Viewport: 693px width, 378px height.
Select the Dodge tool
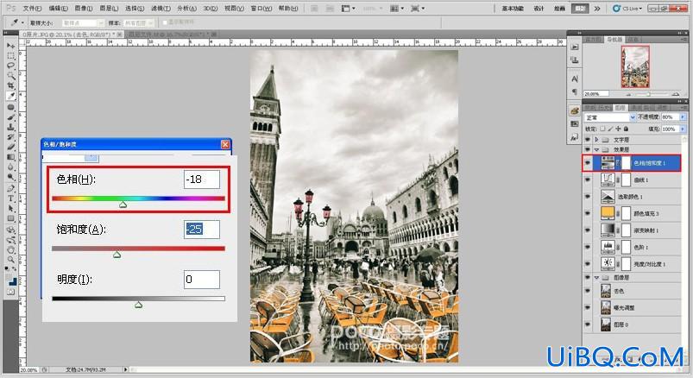coord(10,177)
